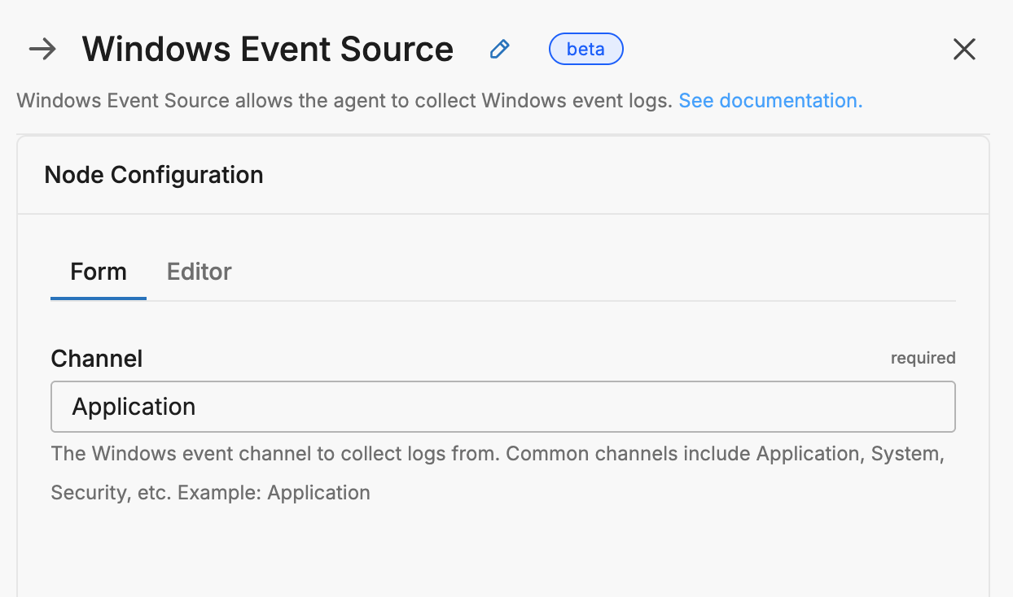Edit the node name with pencil icon

coord(499,50)
